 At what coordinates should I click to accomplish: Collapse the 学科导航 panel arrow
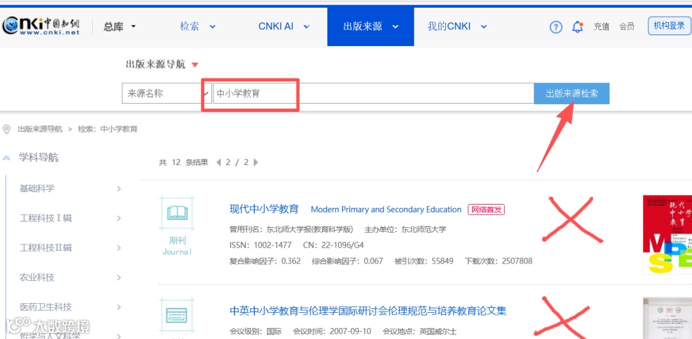click(6, 157)
